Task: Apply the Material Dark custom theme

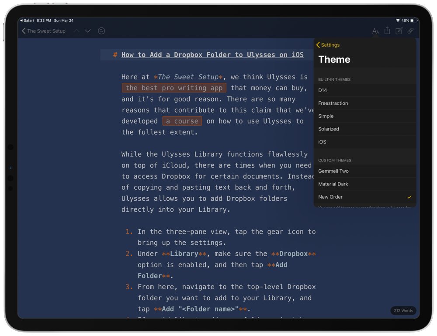Action: tap(365, 184)
